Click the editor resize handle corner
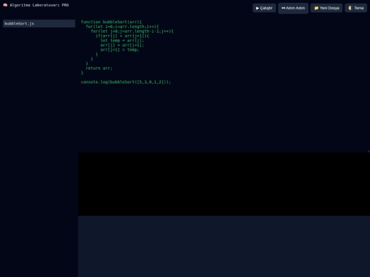This screenshot has height=277, width=370. coord(369,151)
